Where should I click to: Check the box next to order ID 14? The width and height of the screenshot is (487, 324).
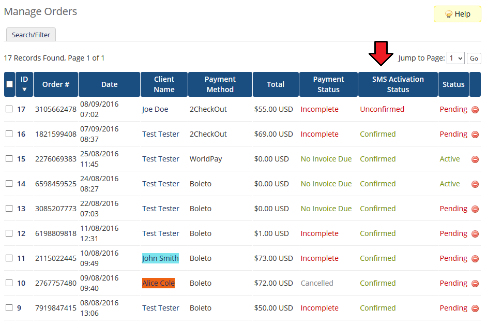9,184
